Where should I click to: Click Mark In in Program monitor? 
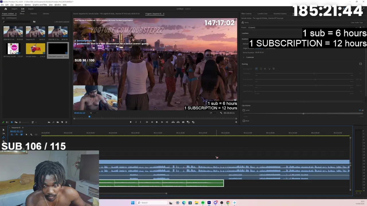[x=136, y=122]
